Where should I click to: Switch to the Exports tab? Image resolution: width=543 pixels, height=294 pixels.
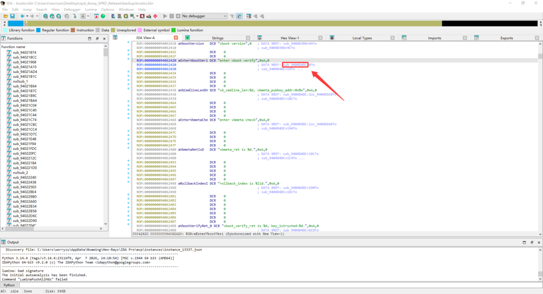[x=506, y=38]
